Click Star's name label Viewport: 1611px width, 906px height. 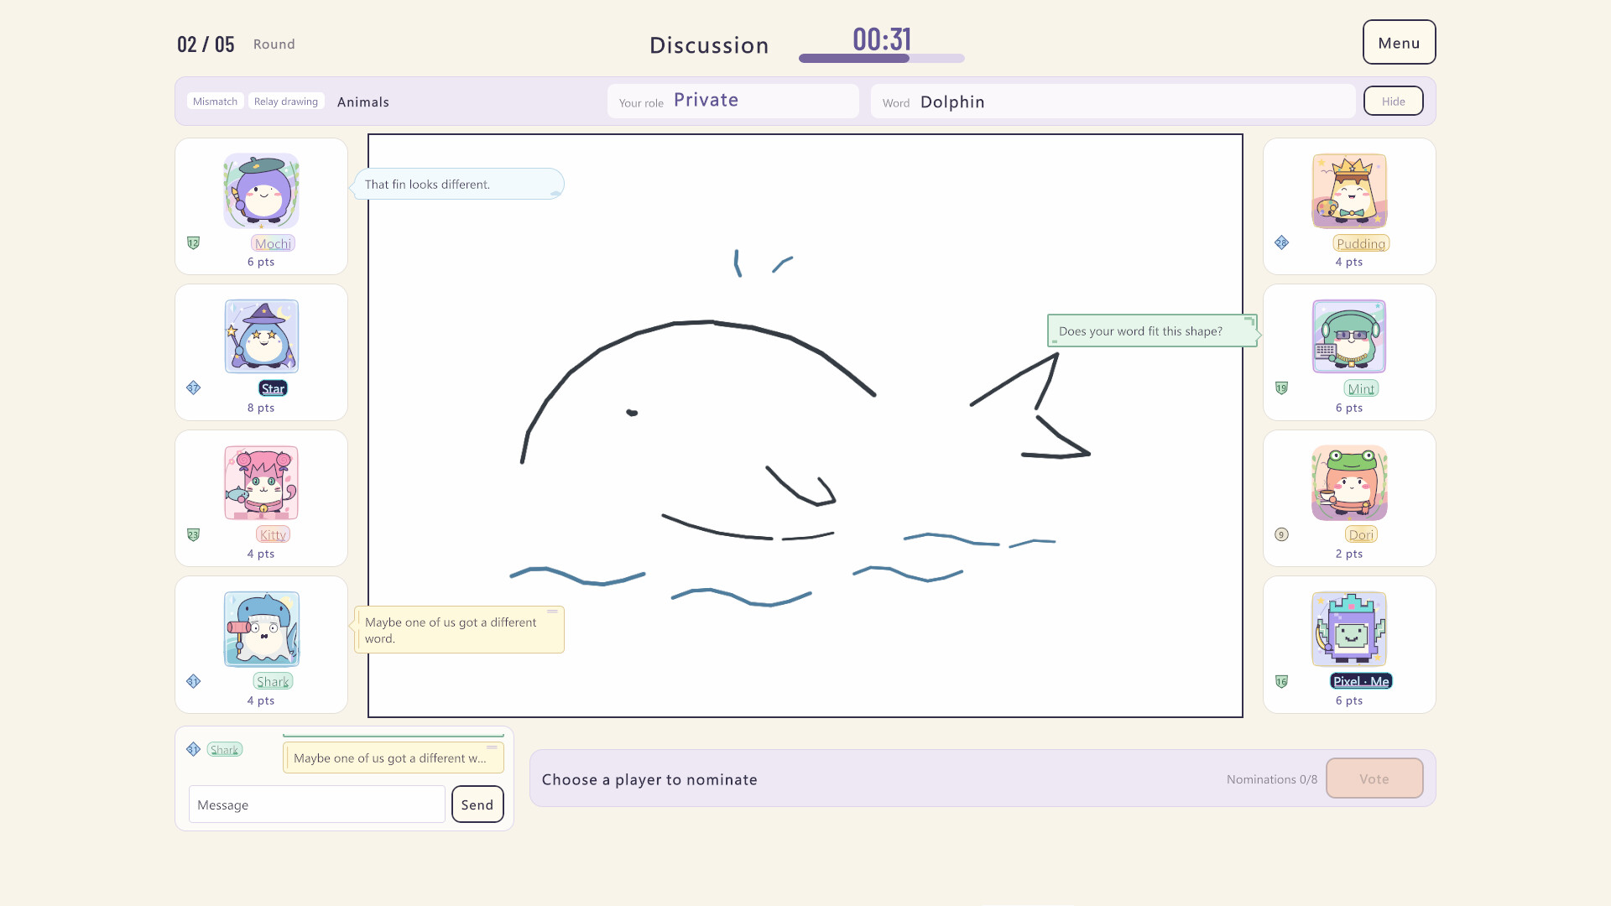(x=273, y=388)
